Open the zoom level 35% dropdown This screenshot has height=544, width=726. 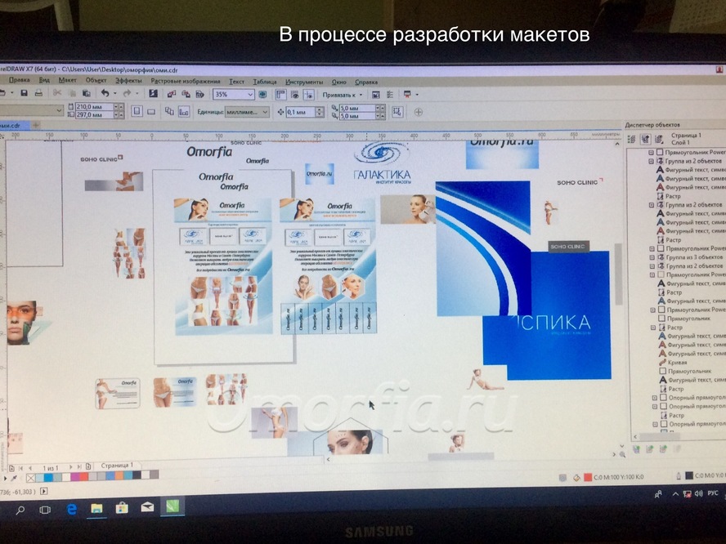[x=250, y=95]
